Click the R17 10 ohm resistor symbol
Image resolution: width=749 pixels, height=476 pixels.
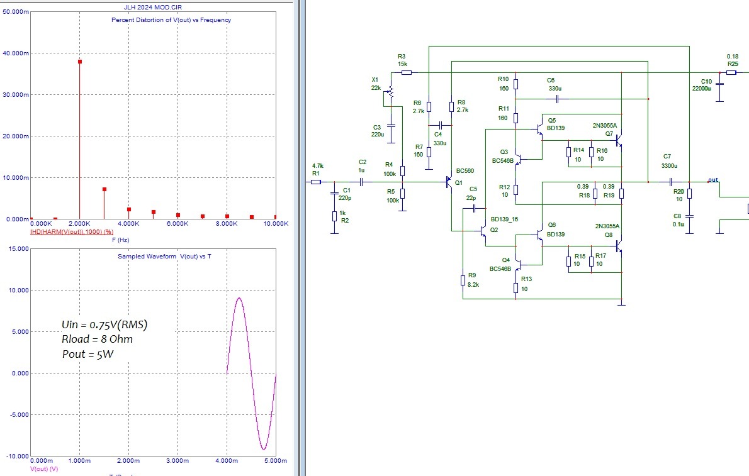(x=592, y=261)
